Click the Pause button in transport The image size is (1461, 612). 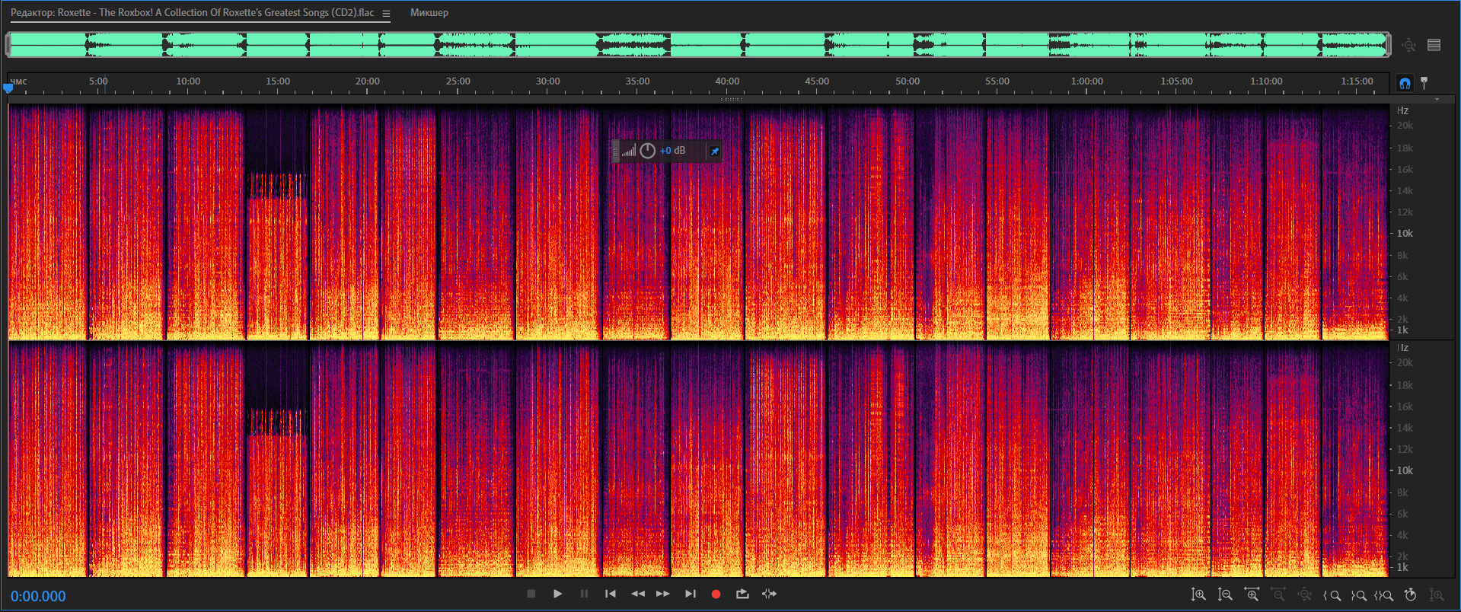click(584, 594)
